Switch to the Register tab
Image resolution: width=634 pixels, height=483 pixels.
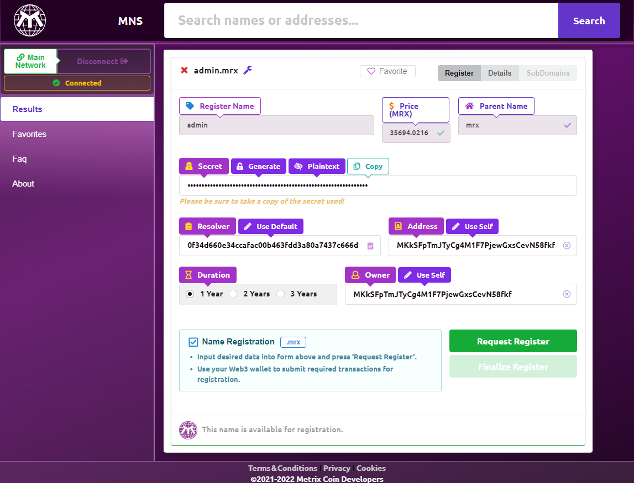coord(459,73)
